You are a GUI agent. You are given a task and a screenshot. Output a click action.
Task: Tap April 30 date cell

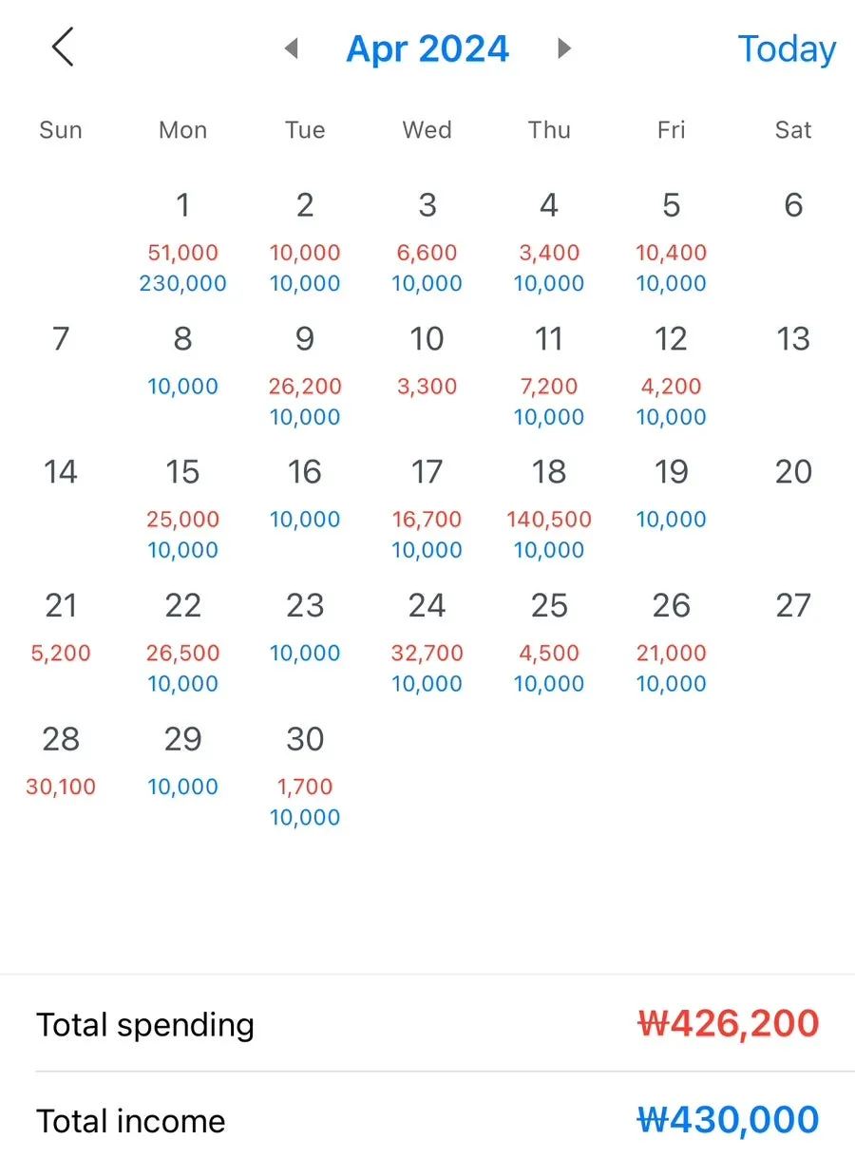305,769
